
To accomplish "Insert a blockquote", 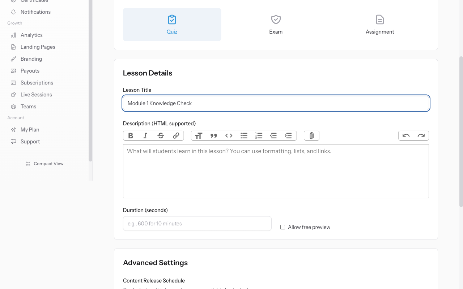I will (x=213, y=135).
